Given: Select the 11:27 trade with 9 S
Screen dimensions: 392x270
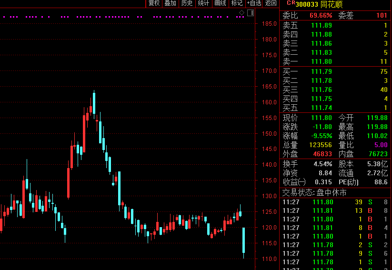Looking at the screenshot, I should pos(335,253).
